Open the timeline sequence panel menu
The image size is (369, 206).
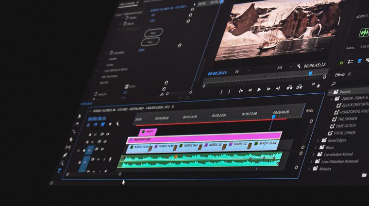(173, 107)
